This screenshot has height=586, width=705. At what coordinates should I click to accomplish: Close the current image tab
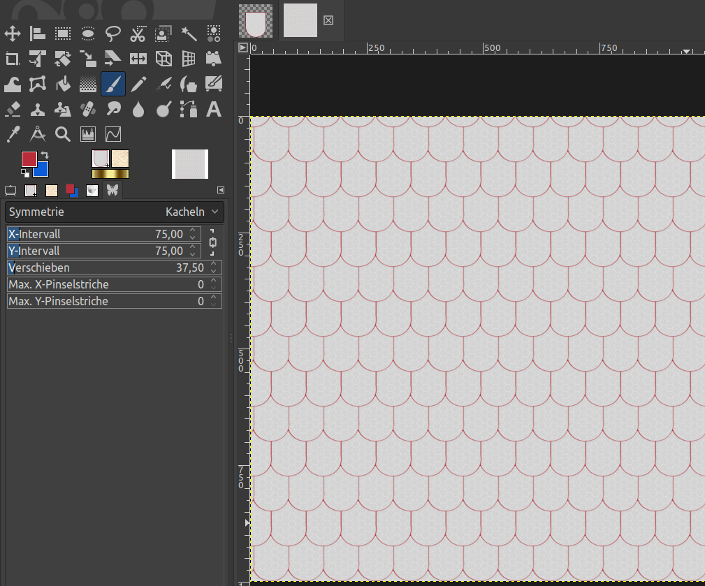(x=328, y=20)
